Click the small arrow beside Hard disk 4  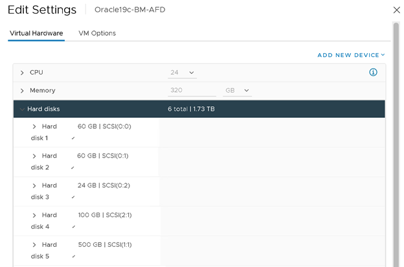tap(73, 227)
